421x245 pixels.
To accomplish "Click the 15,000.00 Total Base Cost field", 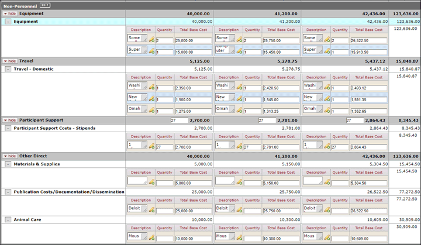I will [194, 52].
